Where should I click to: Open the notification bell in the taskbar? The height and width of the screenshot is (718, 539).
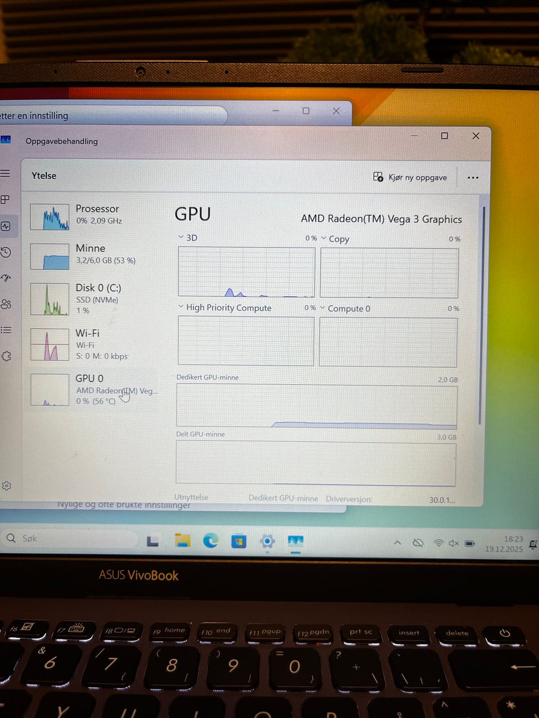point(533,544)
